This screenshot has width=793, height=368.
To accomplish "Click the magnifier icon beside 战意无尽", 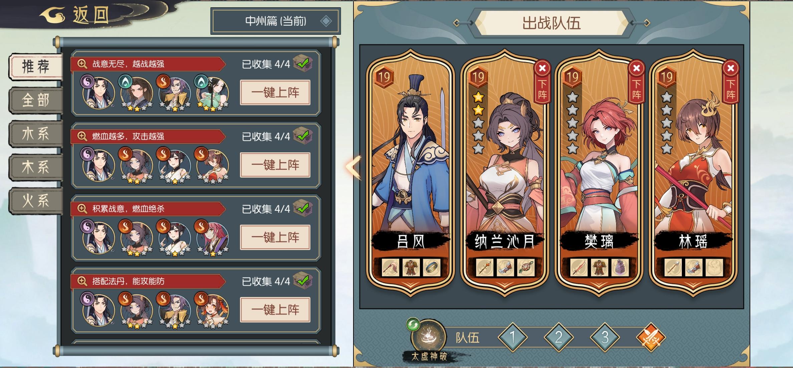I will tap(82, 64).
